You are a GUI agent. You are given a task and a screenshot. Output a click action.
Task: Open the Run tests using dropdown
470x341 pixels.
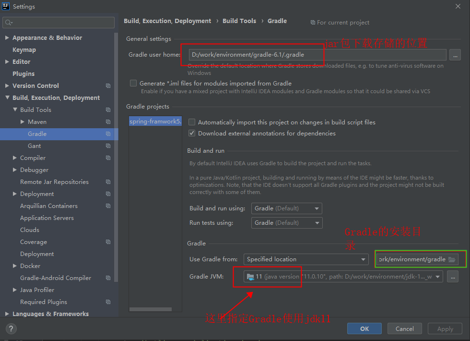tap(287, 223)
